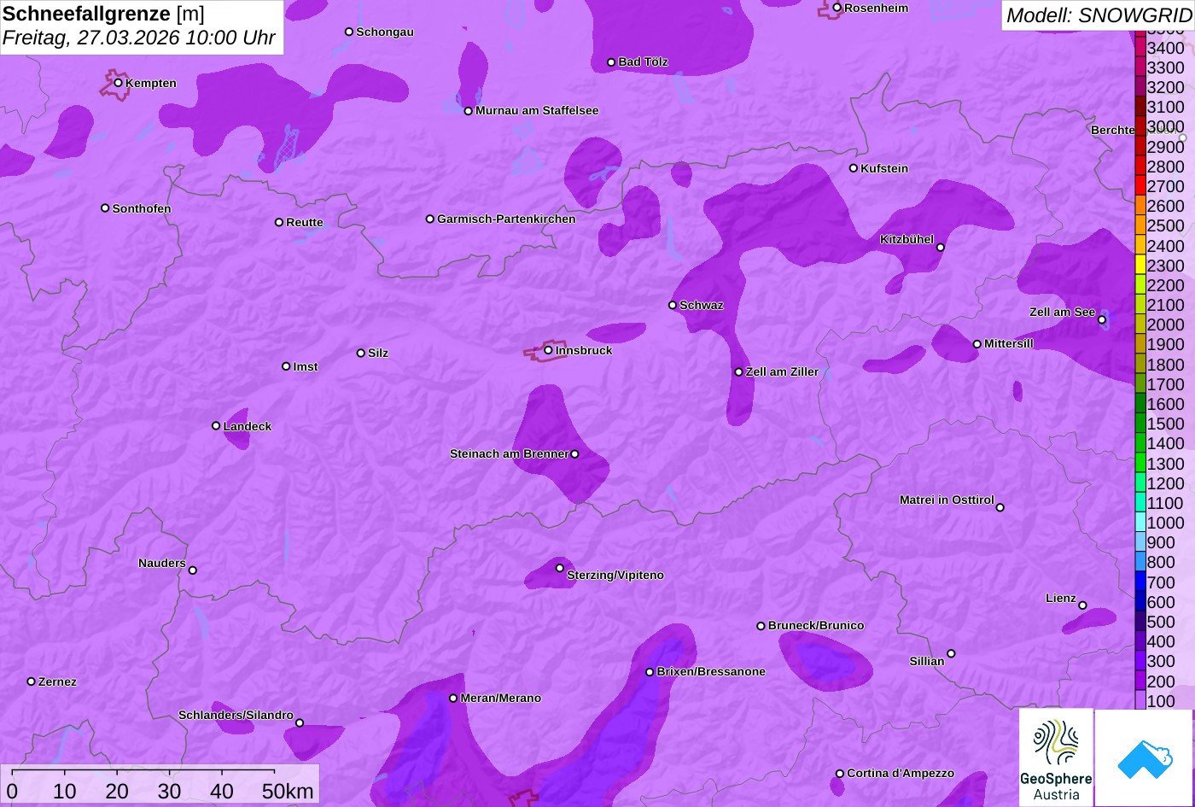1195x807 pixels.
Task: Click the 1000 m cyan legend swatch
Action: (x=1140, y=522)
